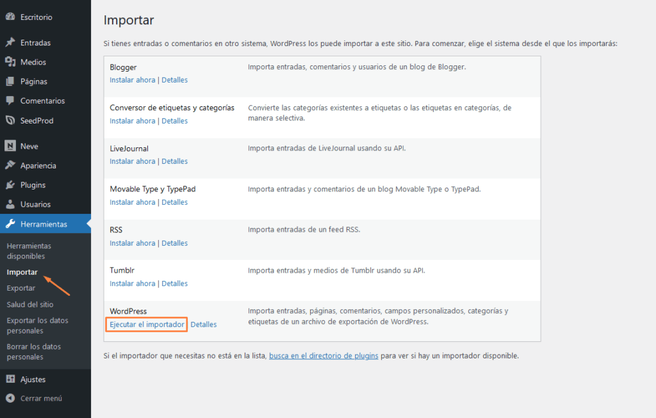The height and width of the screenshot is (418, 656).
Task: Open Páginas in the sidebar
Action: [x=34, y=81]
